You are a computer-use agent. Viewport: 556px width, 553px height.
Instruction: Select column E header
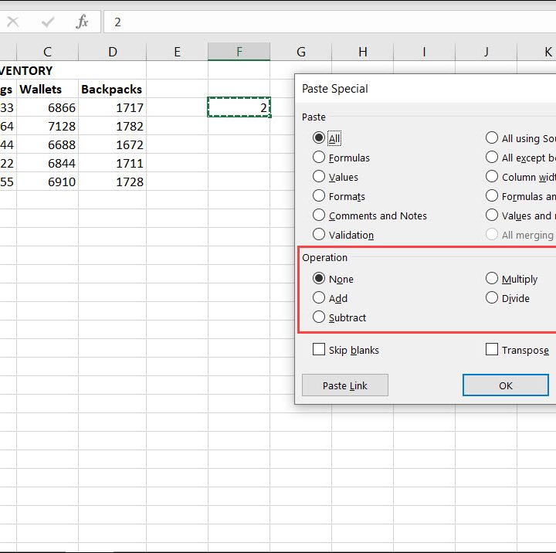177,52
